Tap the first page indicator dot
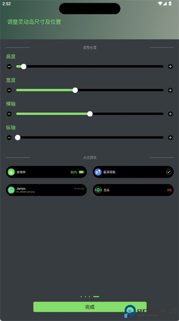 [x=81, y=296]
